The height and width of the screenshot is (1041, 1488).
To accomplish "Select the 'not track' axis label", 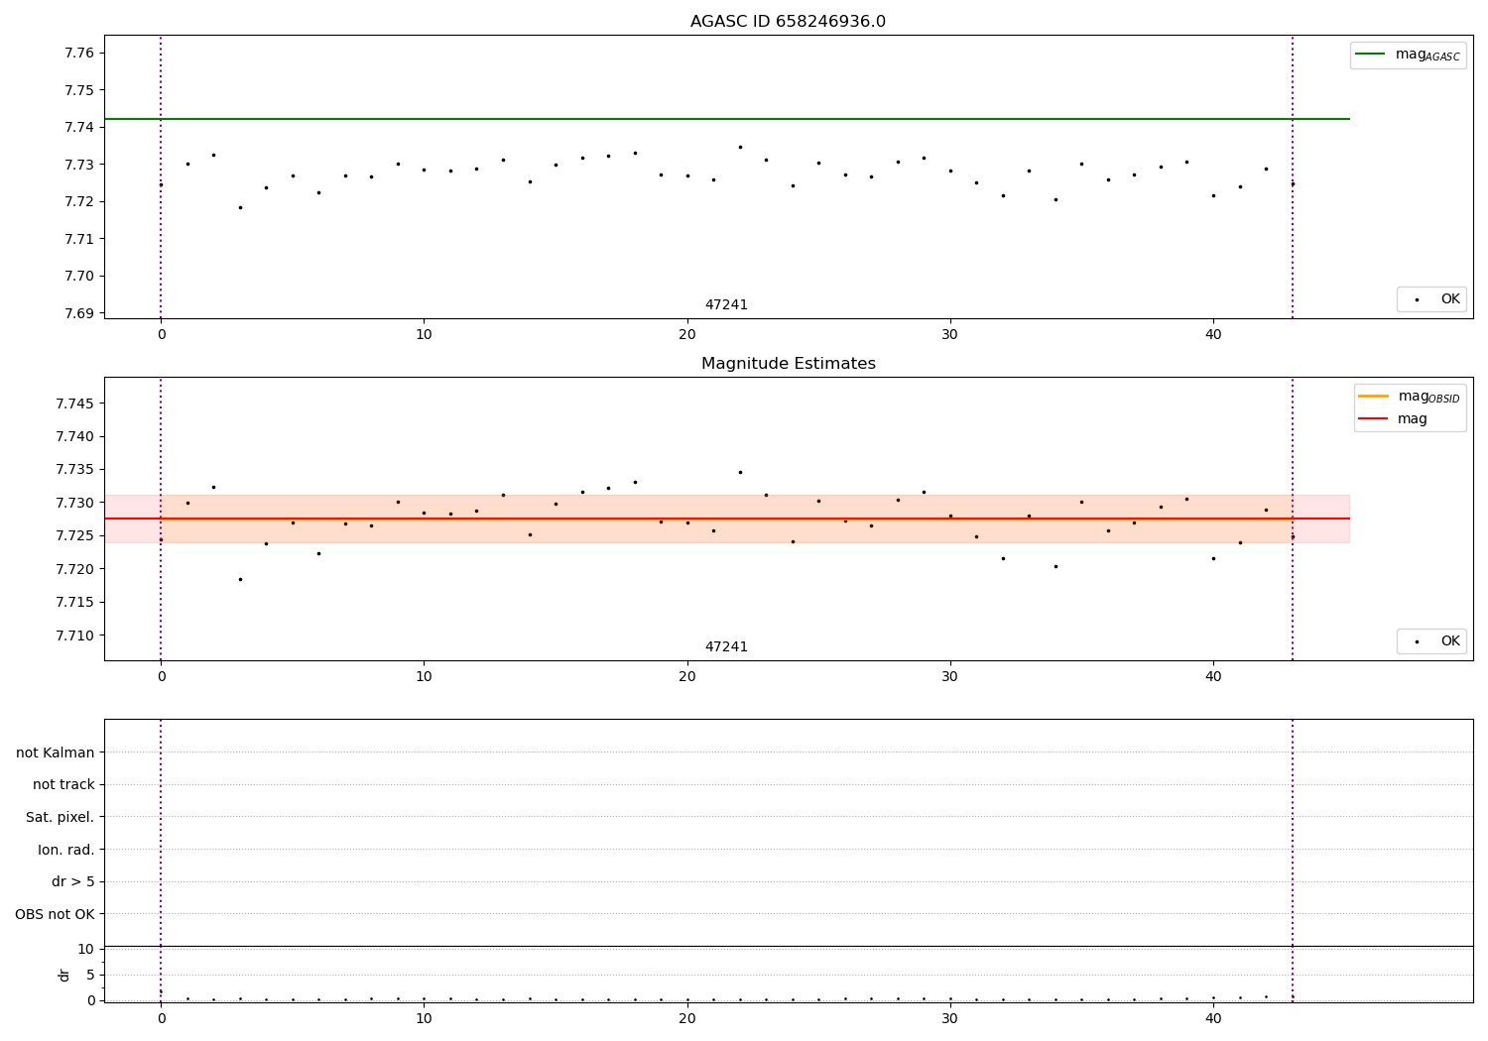I will pos(63,784).
